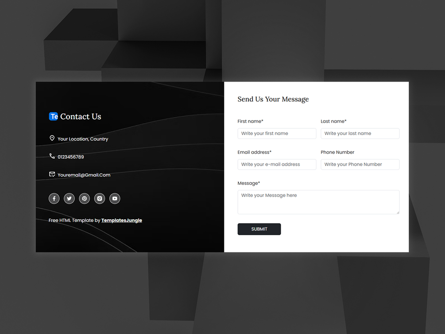Viewport: 445px width, 334px height.
Task: Click the email envelope icon
Action: click(x=52, y=174)
